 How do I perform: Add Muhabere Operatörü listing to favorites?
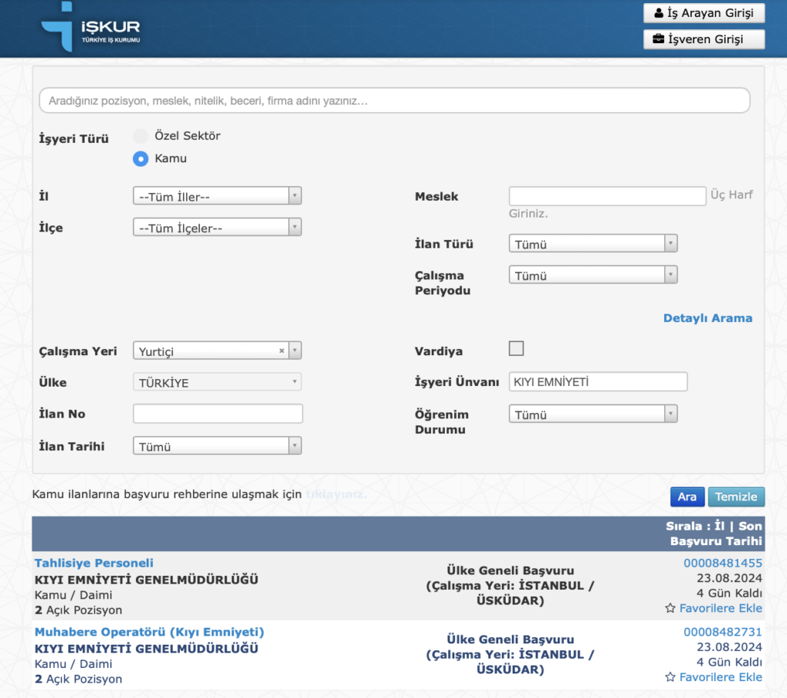[x=721, y=677]
